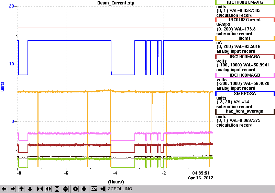Image resolution: width=275 pixels, height=193 pixels.
Task: Click the vertical outward-triangles icon
Action: click(x=66, y=189)
